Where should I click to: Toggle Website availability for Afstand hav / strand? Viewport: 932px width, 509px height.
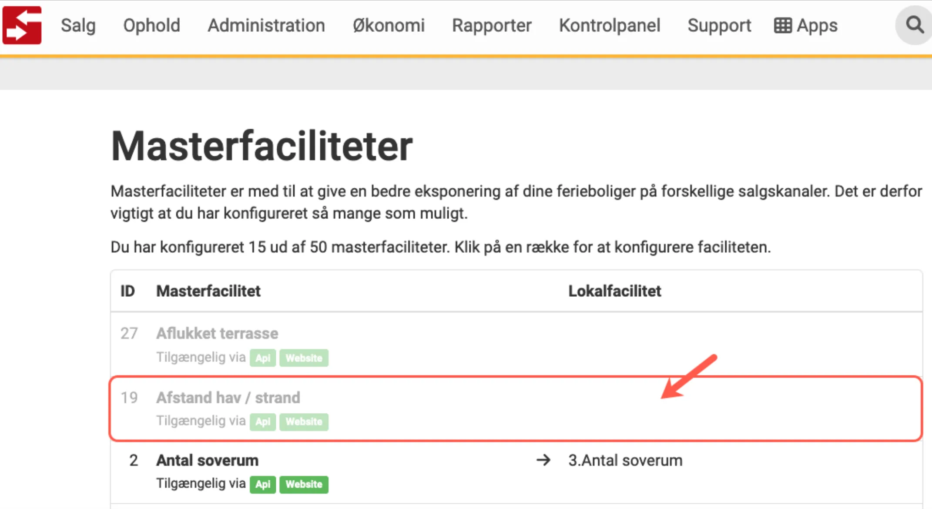pos(304,422)
